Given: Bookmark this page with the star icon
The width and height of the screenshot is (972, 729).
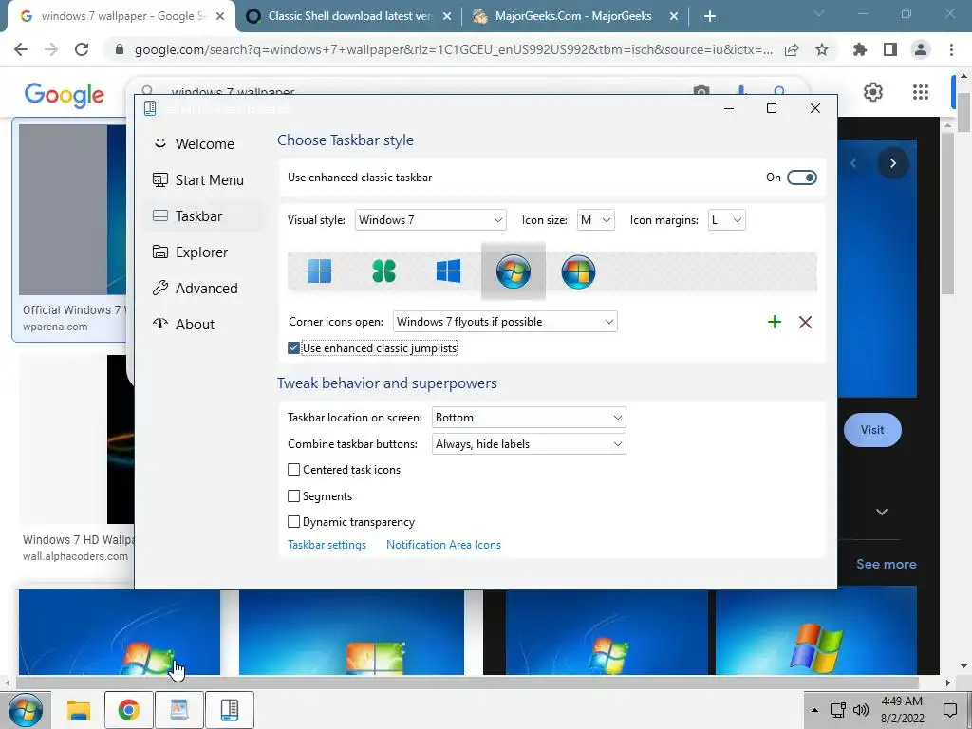Looking at the screenshot, I should point(822,49).
